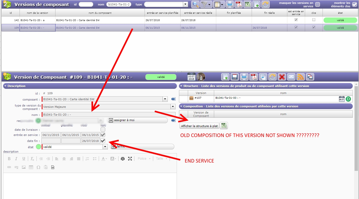This screenshot has height=199, width=359.
Task: Go to responsible via arrow icon
Action: click(x=173, y=120)
